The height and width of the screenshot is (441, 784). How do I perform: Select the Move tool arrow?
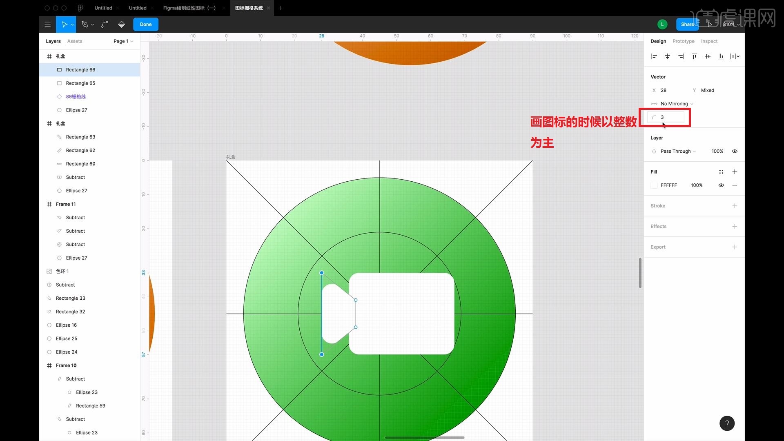pos(64,24)
